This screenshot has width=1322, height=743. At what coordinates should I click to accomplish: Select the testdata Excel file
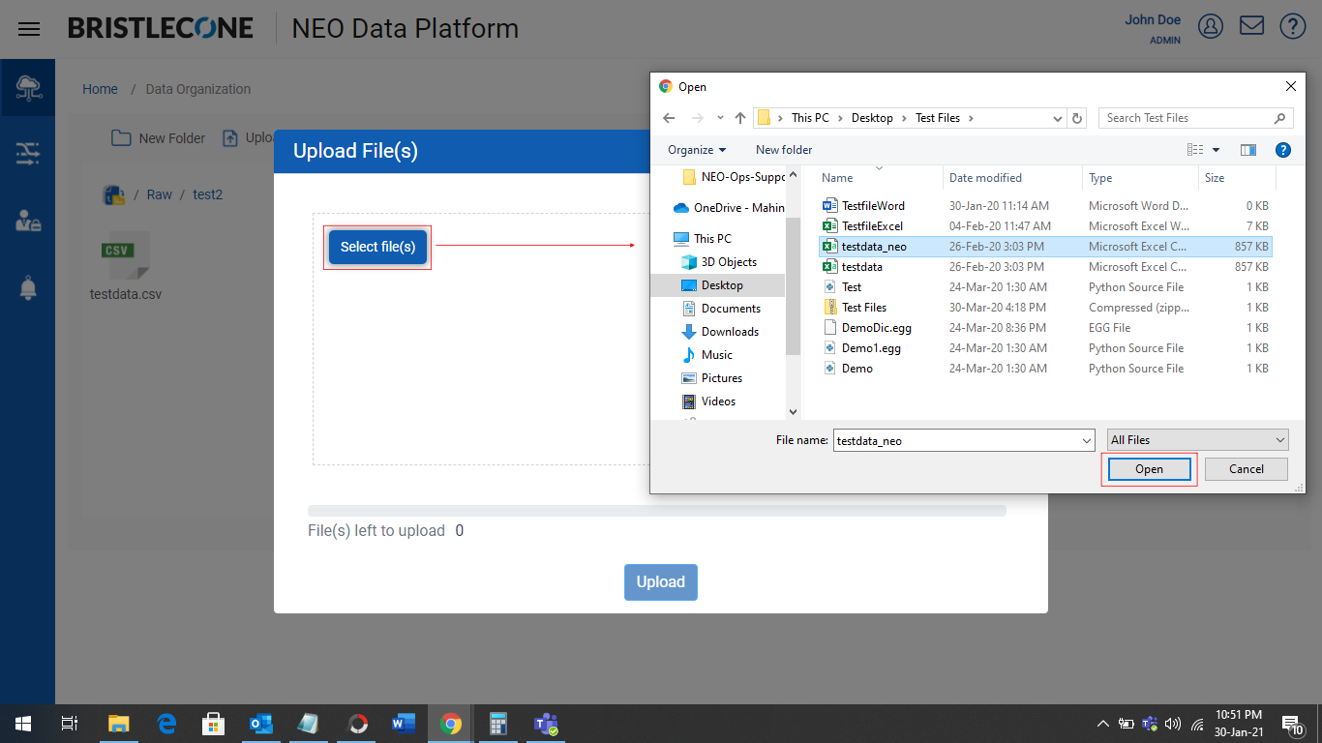[x=1045, y=267]
